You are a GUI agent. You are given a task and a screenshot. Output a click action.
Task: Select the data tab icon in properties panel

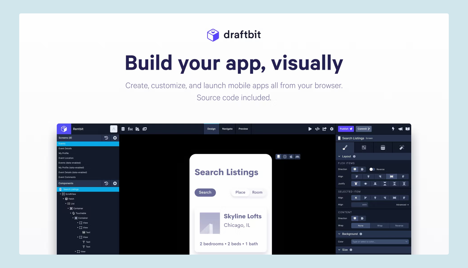click(x=383, y=147)
